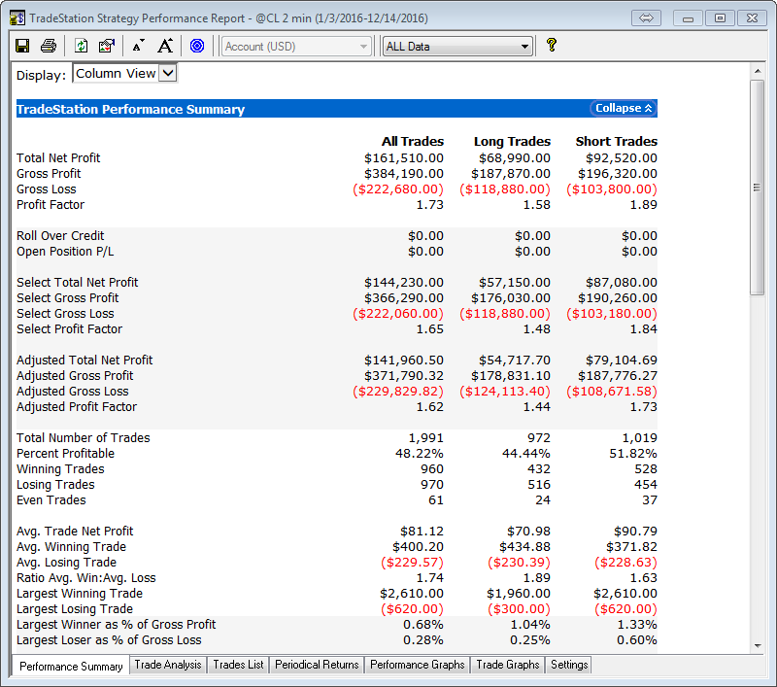This screenshot has height=687, width=777.
Task: Switch to the Trade Analysis tab
Action: pyautogui.click(x=168, y=665)
